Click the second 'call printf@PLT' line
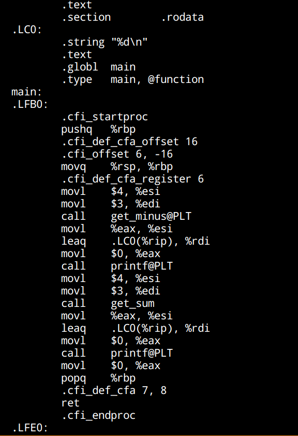 point(117,353)
